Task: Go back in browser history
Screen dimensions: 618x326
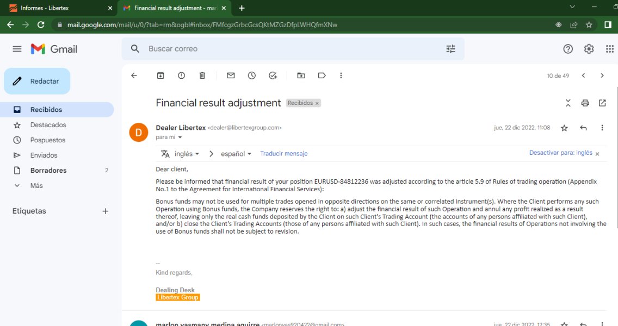Action: click(x=10, y=25)
